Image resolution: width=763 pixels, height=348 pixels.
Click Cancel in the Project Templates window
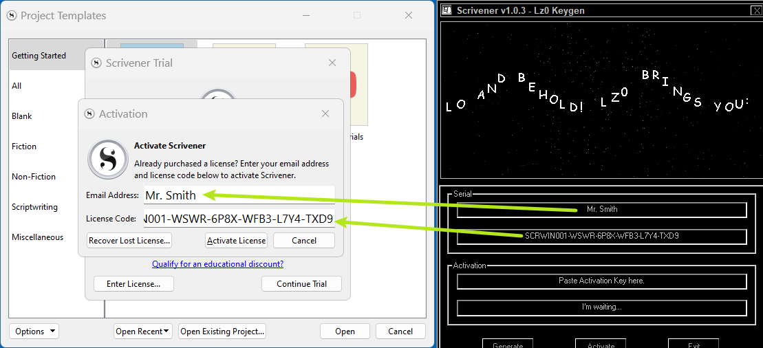(400, 331)
